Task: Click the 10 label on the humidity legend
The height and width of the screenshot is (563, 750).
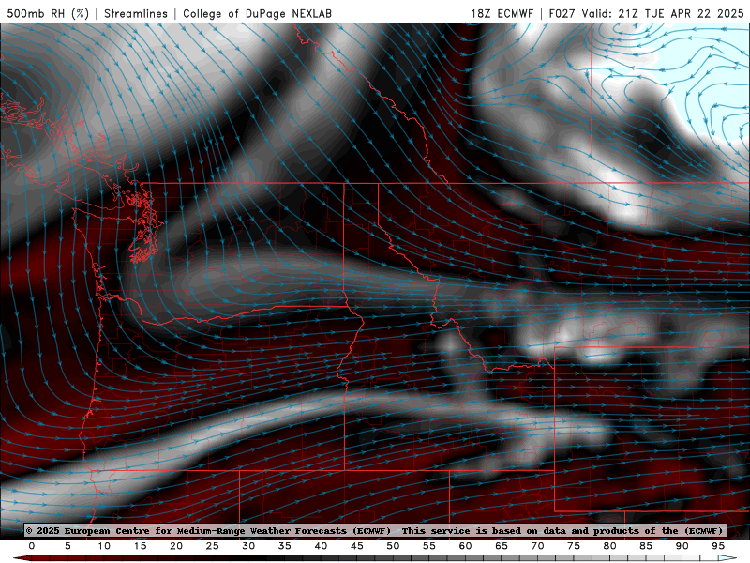Action: tap(104, 546)
